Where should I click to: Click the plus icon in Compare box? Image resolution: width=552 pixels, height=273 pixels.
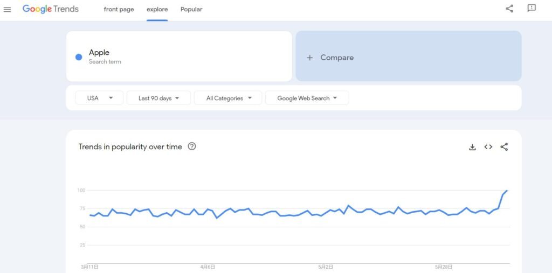[x=310, y=58]
